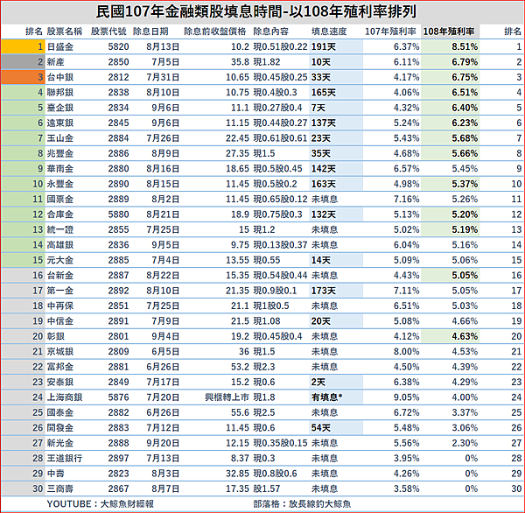Click stock name 第一金

click(x=59, y=291)
